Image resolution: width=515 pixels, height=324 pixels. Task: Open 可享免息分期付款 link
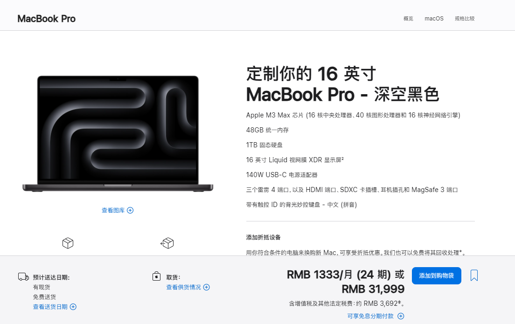click(370, 316)
